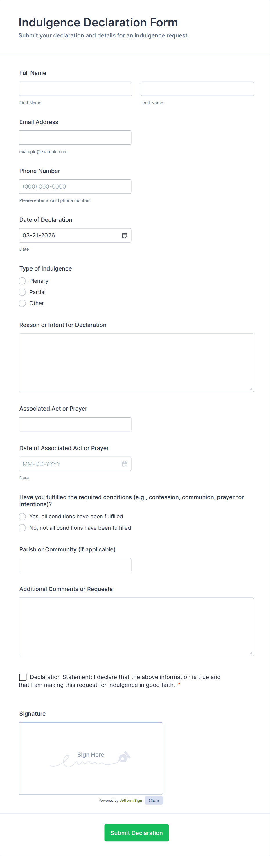Click Submit Declaration
Image resolution: width=270 pixels, height=856 pixels.
pos(136,833)
